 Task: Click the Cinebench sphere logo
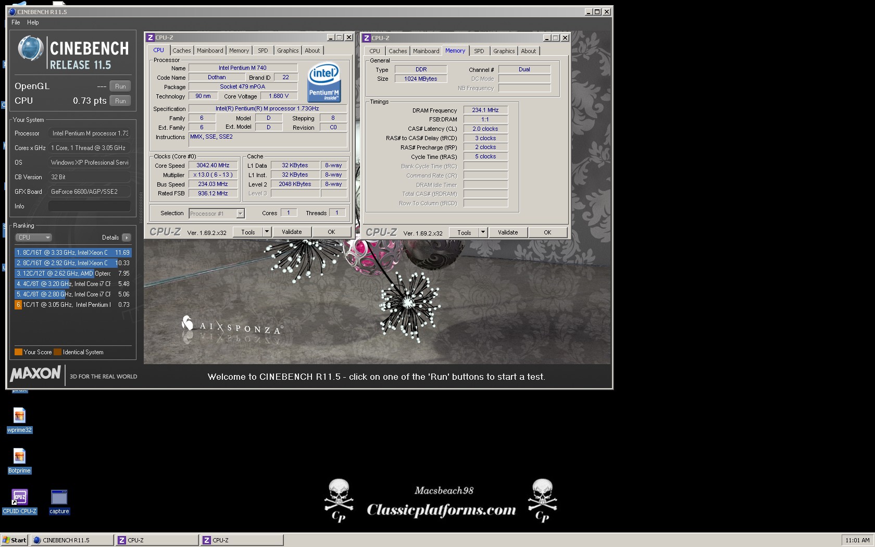pos(30,48)
